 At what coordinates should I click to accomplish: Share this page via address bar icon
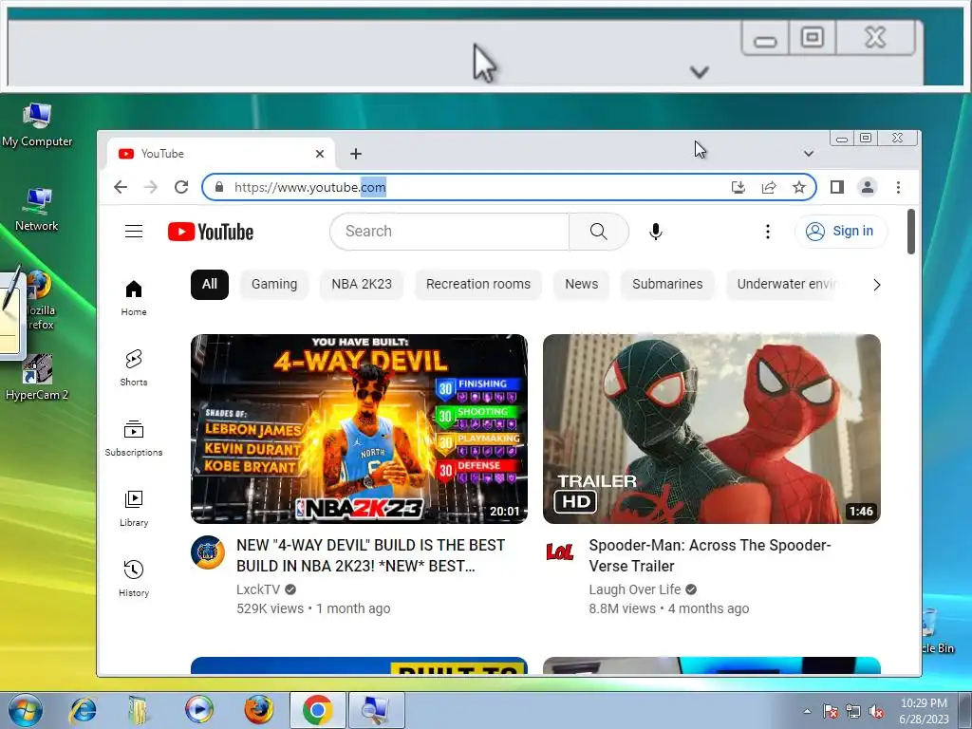click(769, 187)
